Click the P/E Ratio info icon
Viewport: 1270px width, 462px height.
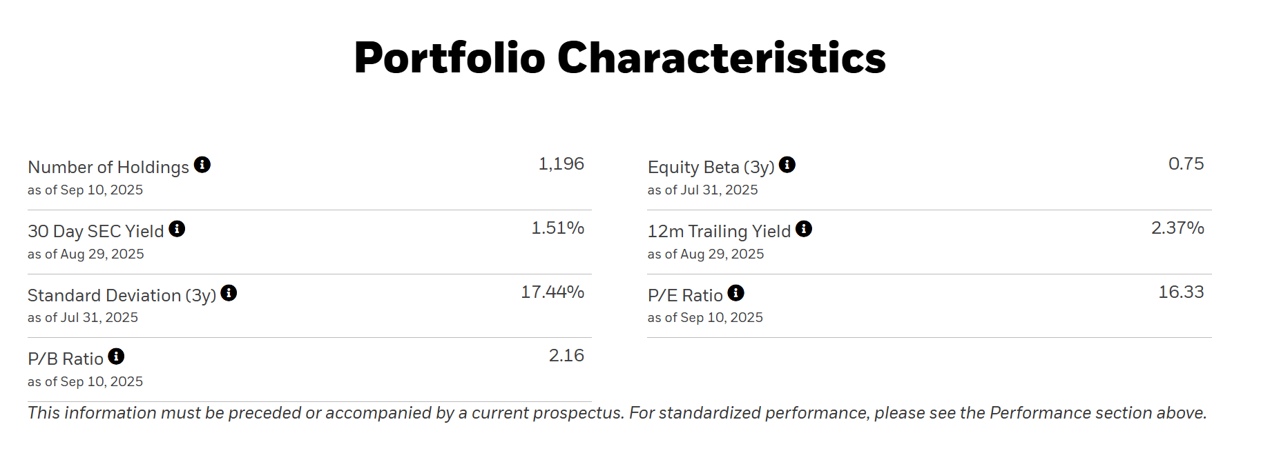point(736,293)
